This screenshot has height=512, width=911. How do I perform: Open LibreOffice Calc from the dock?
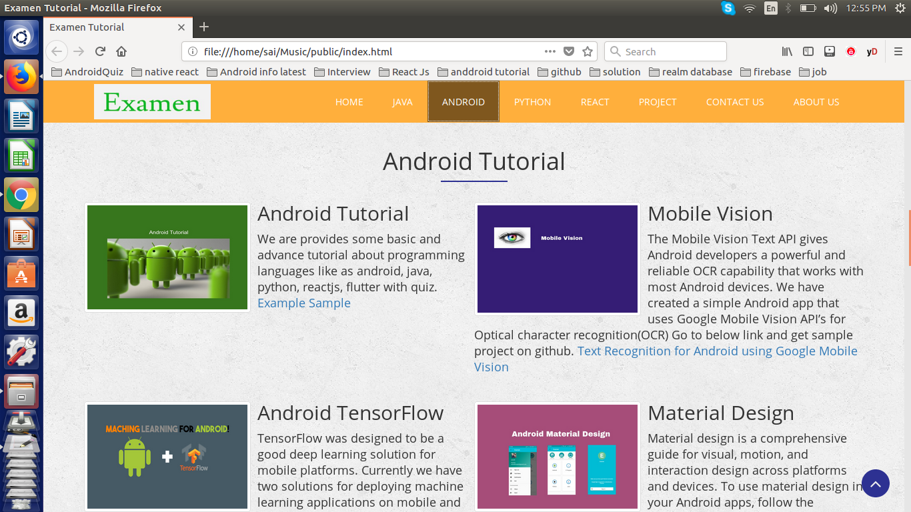[x=21, y=155]
